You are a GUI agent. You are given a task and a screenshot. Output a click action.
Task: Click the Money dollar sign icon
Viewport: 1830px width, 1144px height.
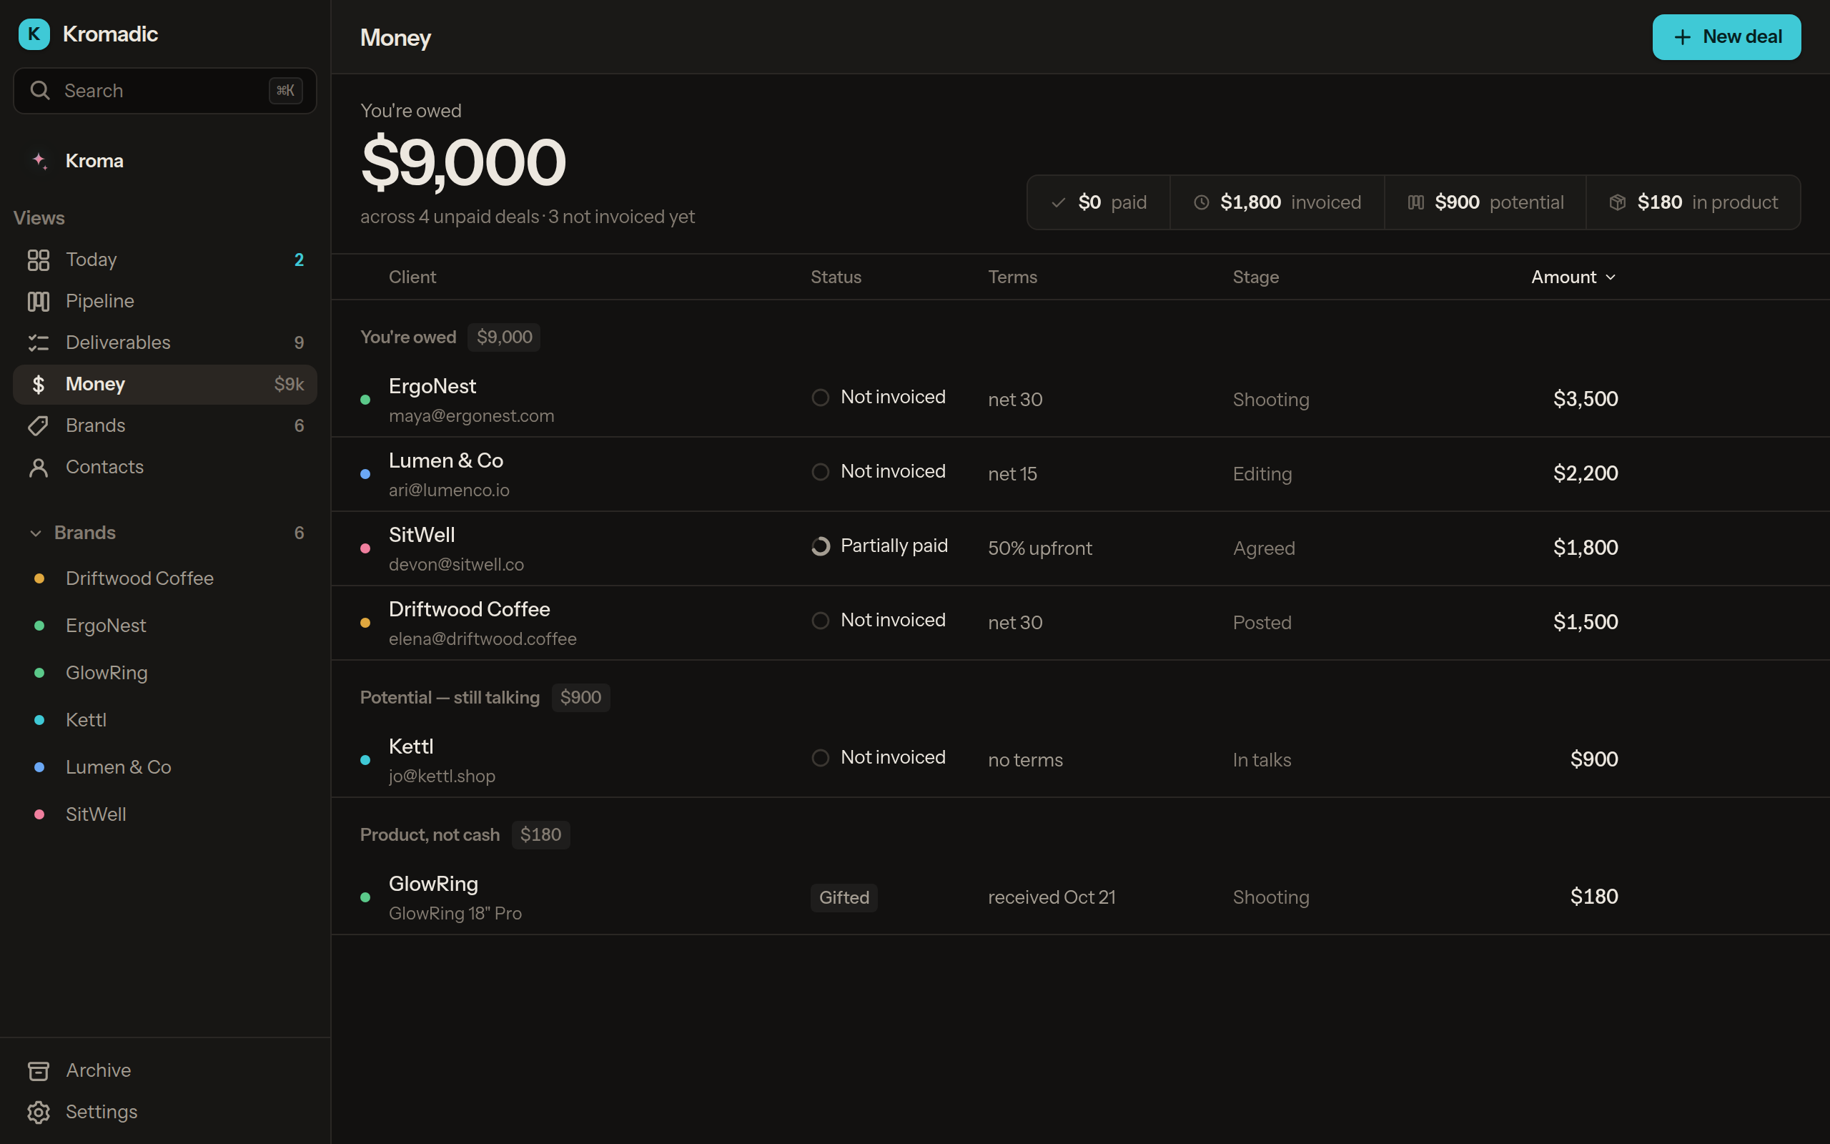click(x=39, y=385)
